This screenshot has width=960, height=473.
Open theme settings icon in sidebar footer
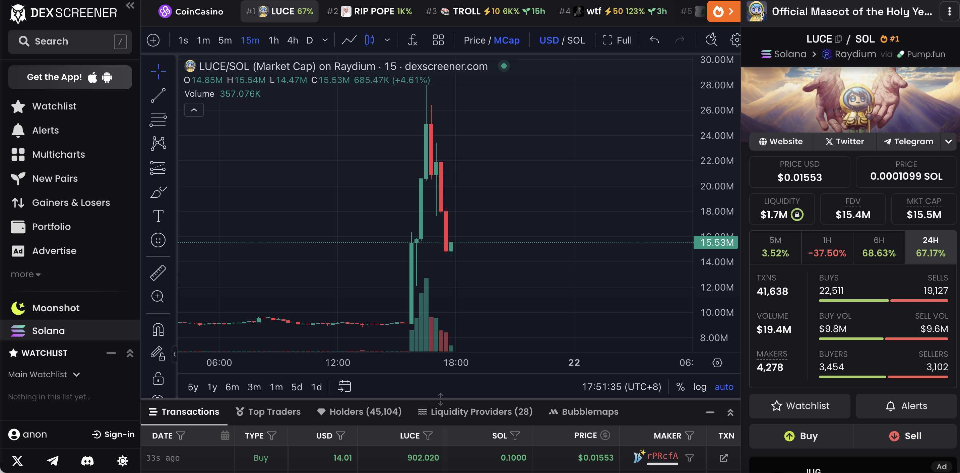pos(123,461)
